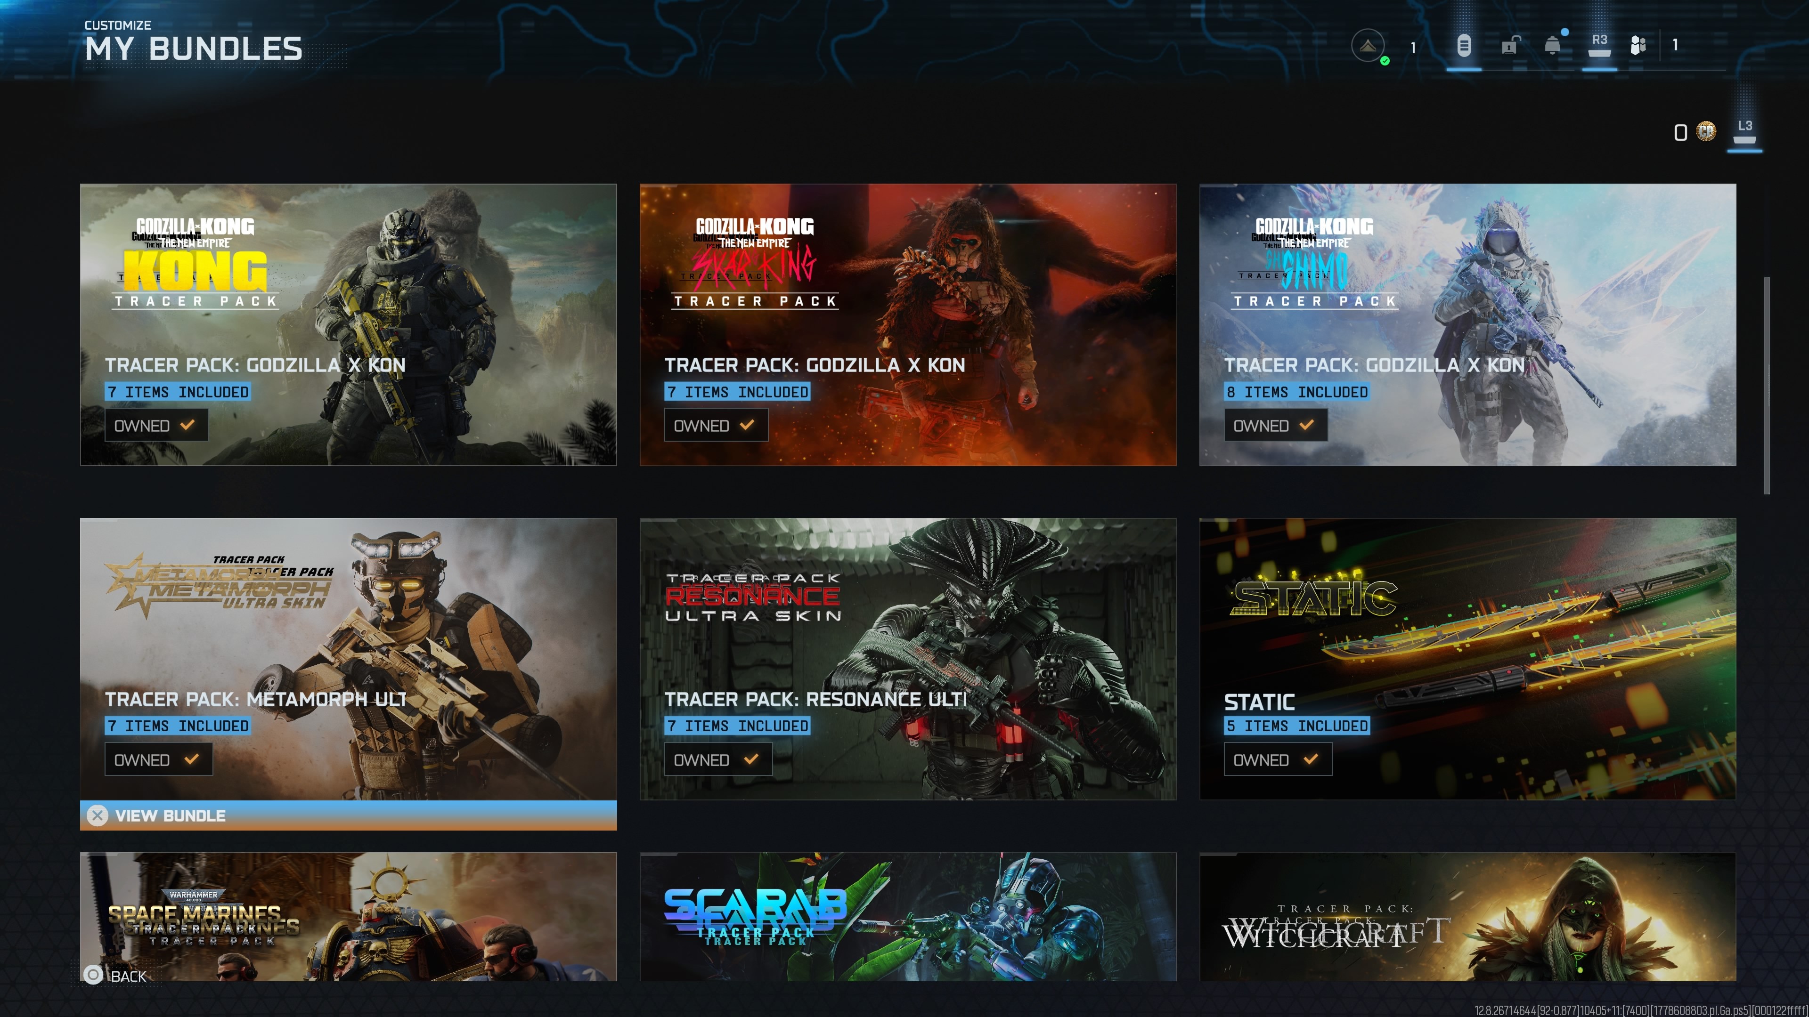Click "7 ITEMS INCLUDED" on Metamorph pack
This screenshot has width=1809, height=1017.
click(x=179, y=726)
